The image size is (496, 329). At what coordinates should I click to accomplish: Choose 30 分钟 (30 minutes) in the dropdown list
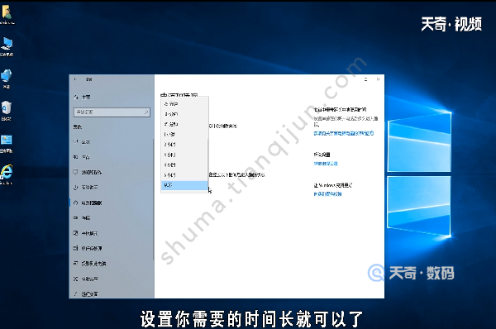coord(184,114)
